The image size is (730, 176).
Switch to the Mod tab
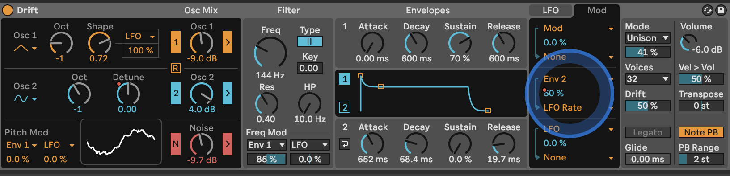pos(597,10)
